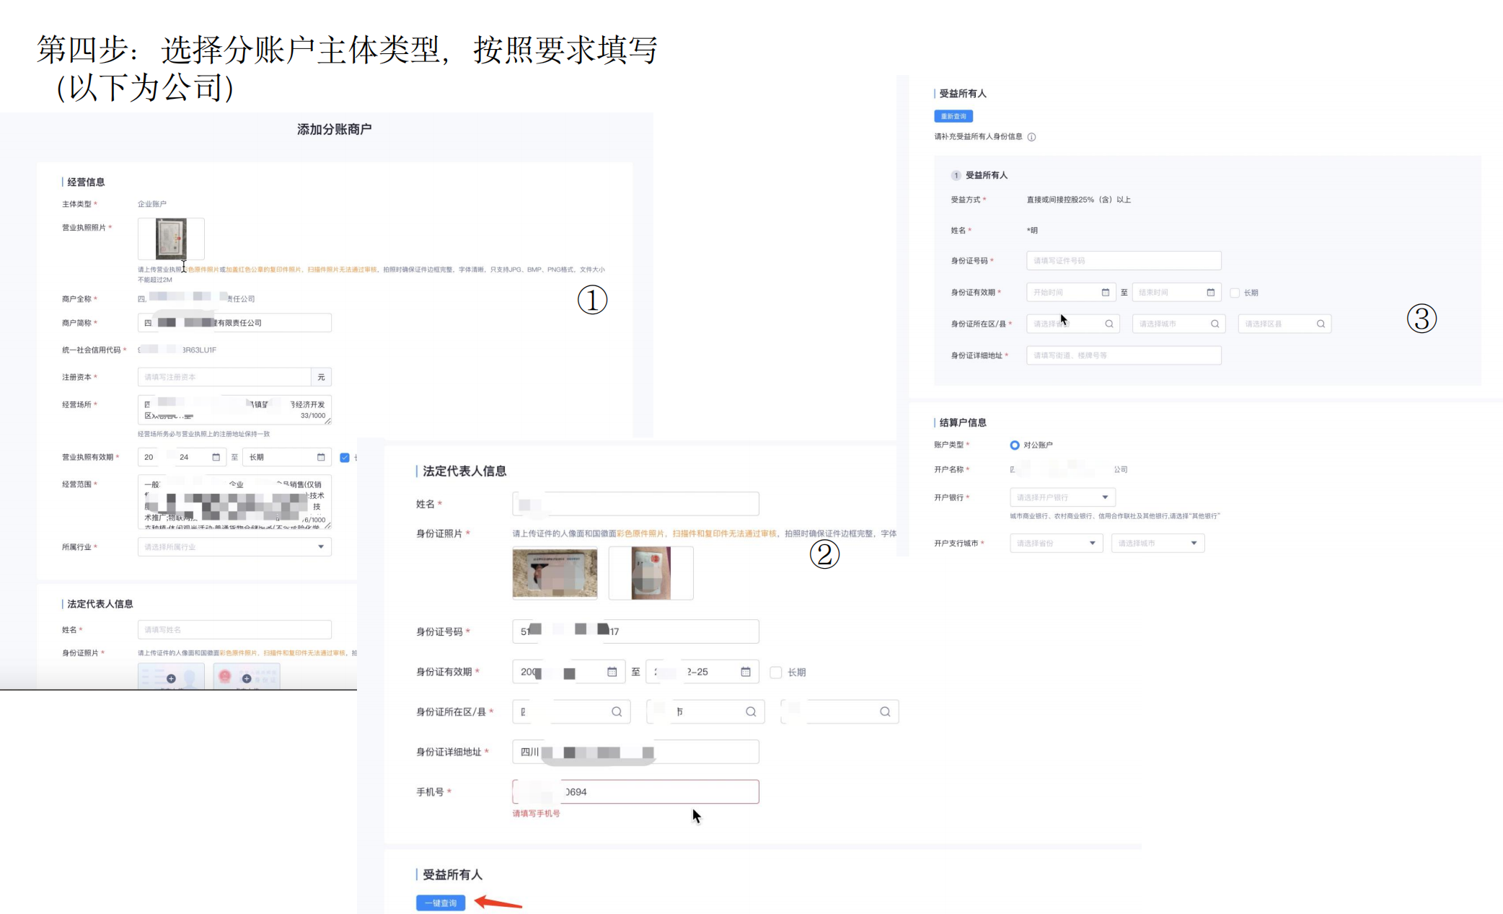Open the 开户银行 bank dropdown

coord(1062,497)
